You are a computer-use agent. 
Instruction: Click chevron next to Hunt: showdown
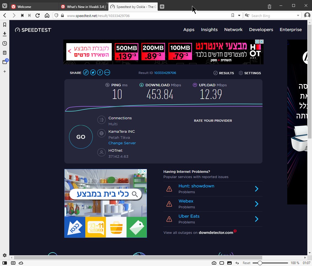(x=257, y=189)
